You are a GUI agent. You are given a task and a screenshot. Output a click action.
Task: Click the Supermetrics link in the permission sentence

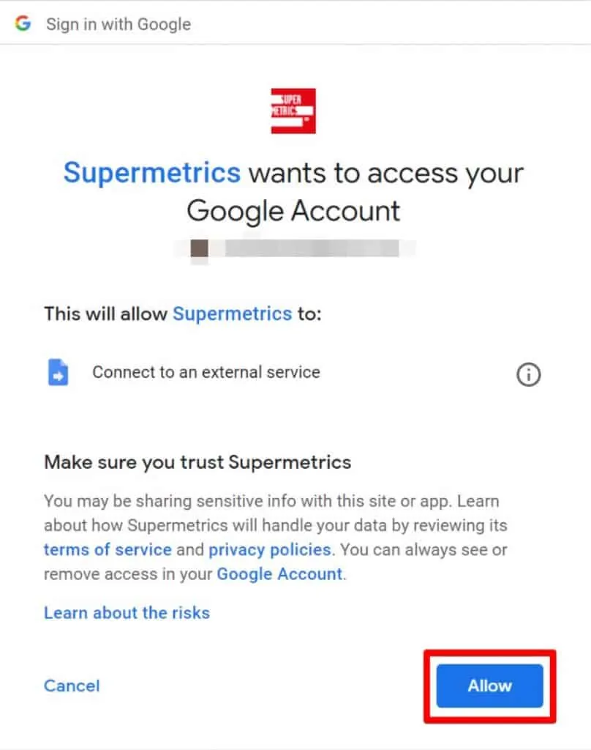[x=232, y=313]
